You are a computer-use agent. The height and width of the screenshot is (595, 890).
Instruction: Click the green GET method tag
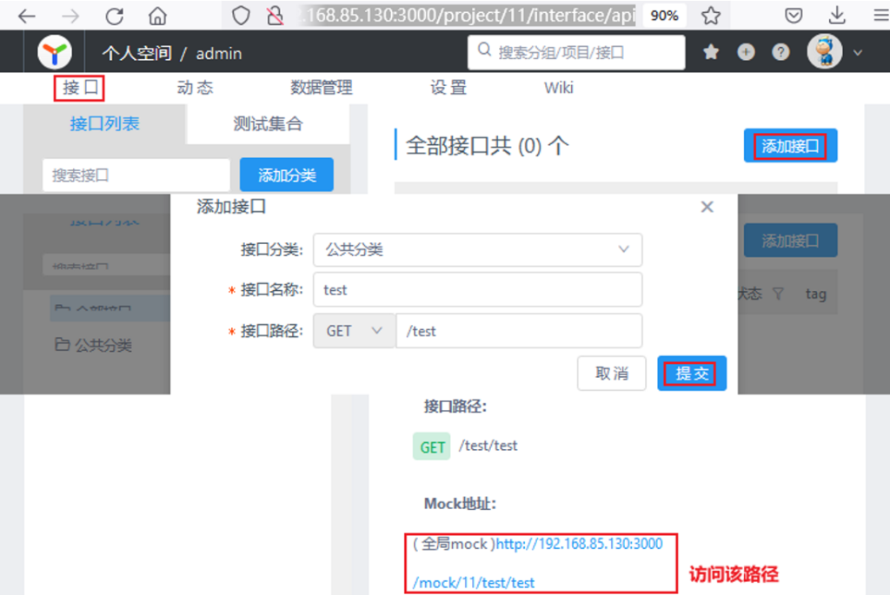click(431, 446)
